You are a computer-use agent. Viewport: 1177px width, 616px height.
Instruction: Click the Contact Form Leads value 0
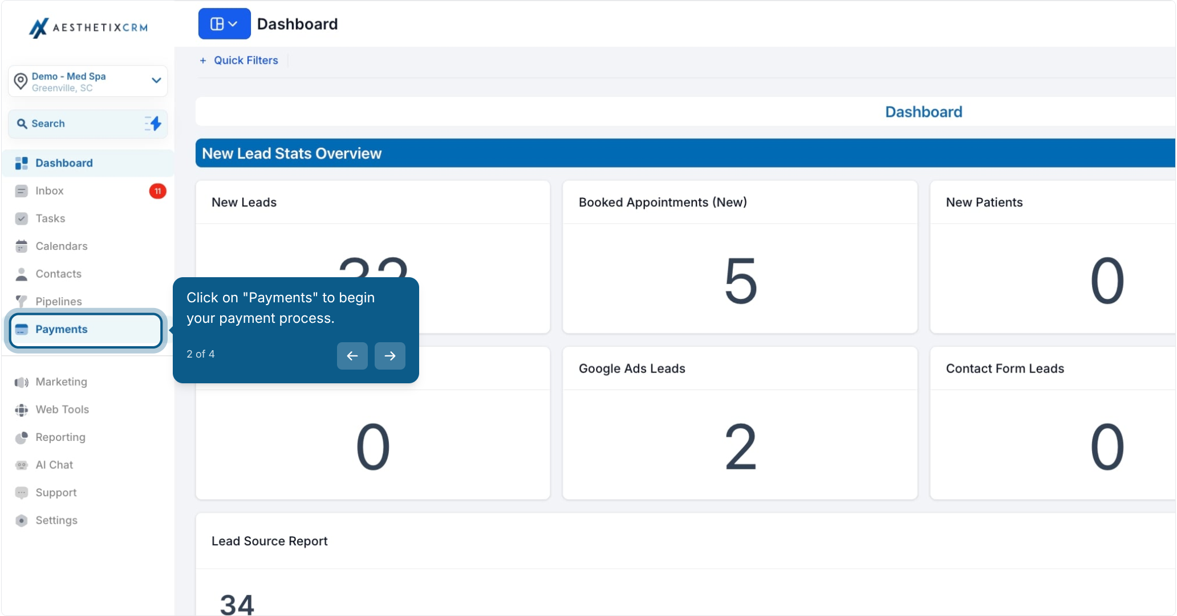click(1107, 447)
